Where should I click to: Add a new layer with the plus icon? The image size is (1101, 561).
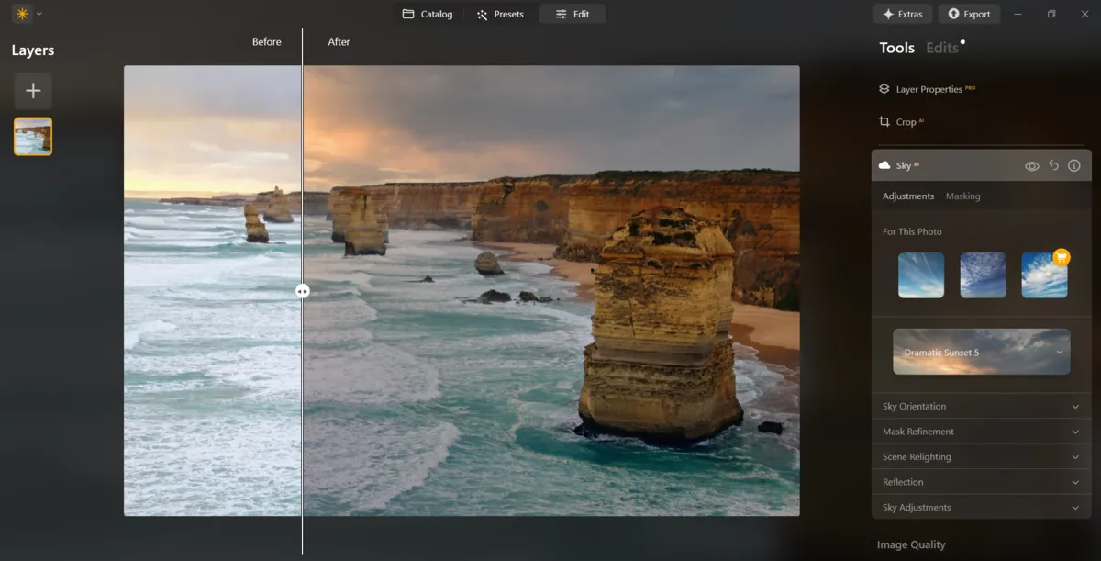point(32,90)
